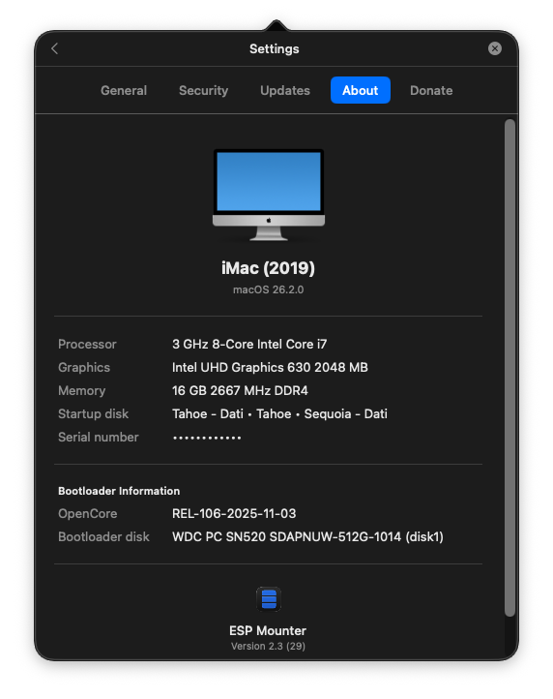
Task: Close the Settings popover
Action: [x=494, y=48]
